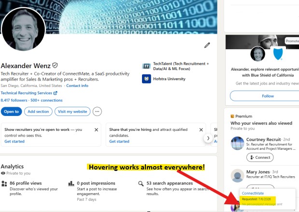Click Courtney Recruit's profile picture

[x=237, y=143]
